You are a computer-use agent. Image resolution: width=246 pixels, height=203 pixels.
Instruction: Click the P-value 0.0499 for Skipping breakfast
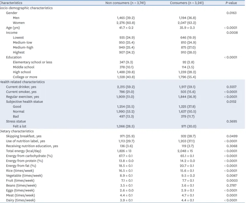pos(232,136)
